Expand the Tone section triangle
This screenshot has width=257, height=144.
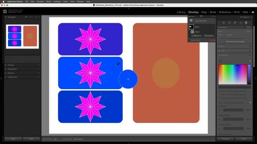219,46
